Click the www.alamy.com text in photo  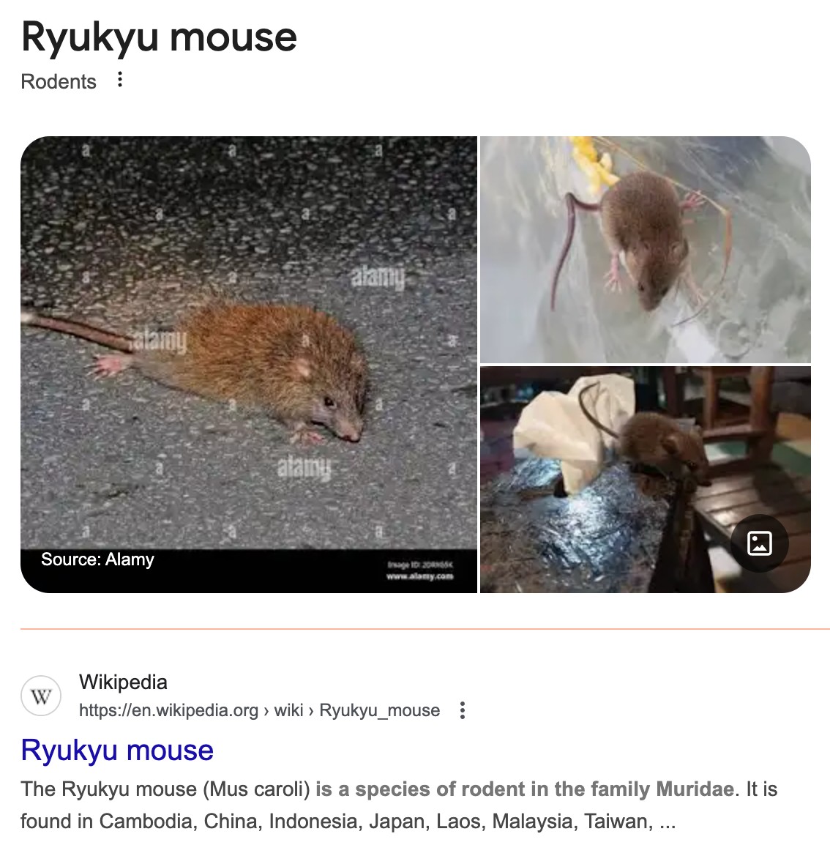tap(419, 576)
